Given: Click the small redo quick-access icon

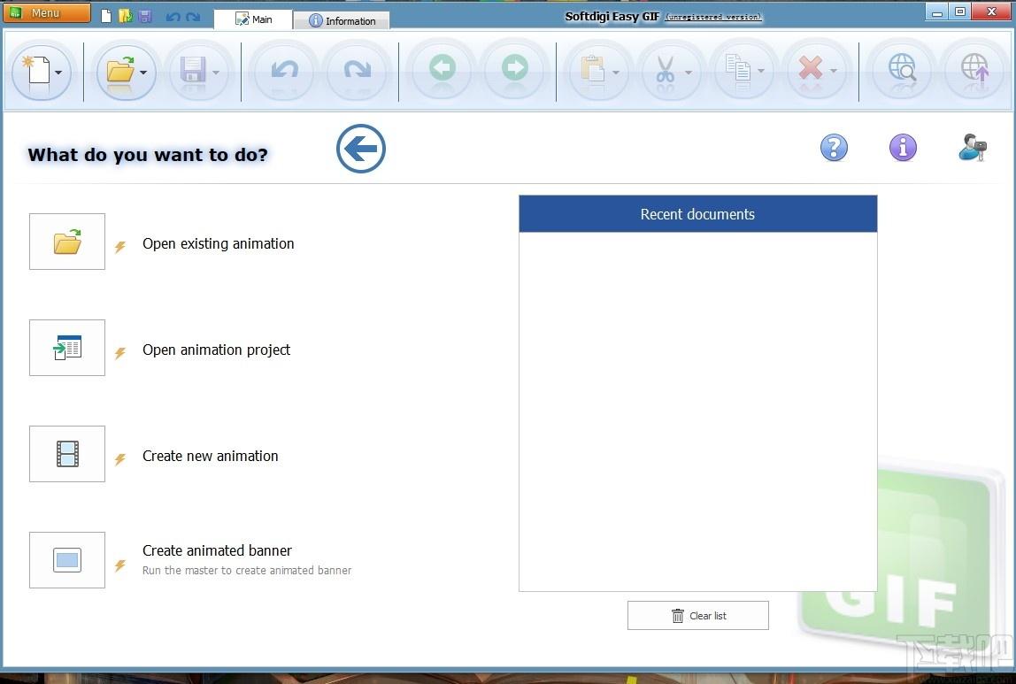Looking at the screenshot, I should (193, 17).
